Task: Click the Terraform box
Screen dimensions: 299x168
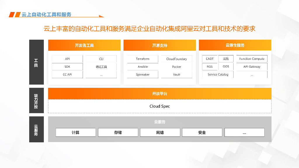Action: [x=142, y=59]
